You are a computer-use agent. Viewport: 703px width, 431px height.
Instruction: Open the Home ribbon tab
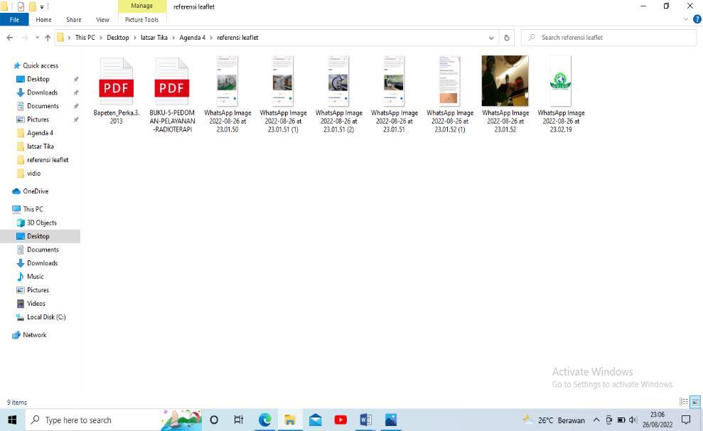tap(43, 20)
